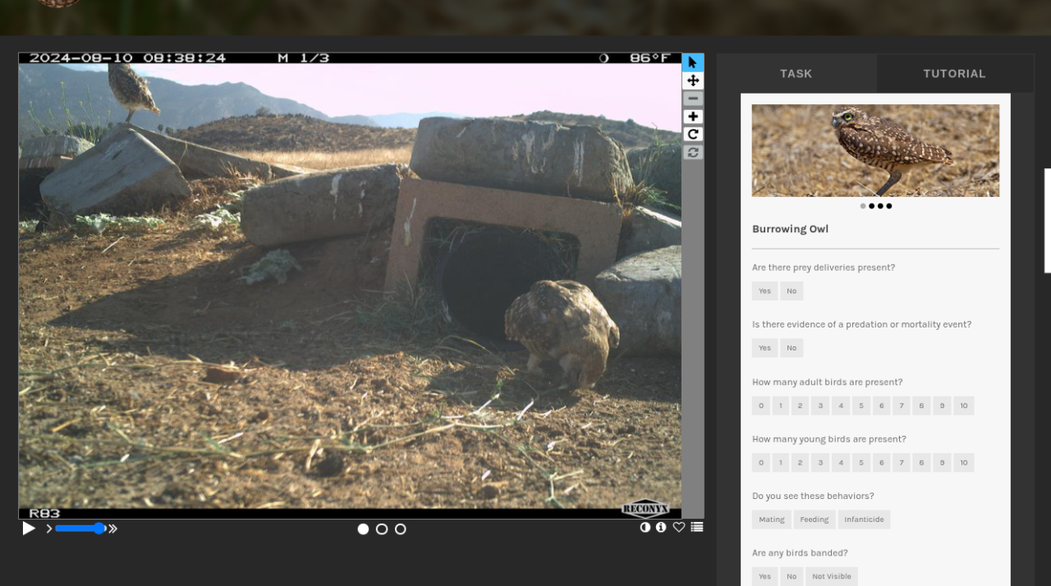Answer Yes for prey deliveries present

pyautogui.click(x=764, y=291)
